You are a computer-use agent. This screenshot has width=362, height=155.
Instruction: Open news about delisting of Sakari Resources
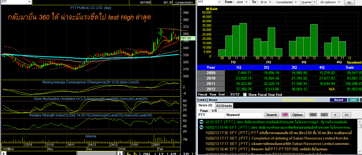[x=279, y=138]
